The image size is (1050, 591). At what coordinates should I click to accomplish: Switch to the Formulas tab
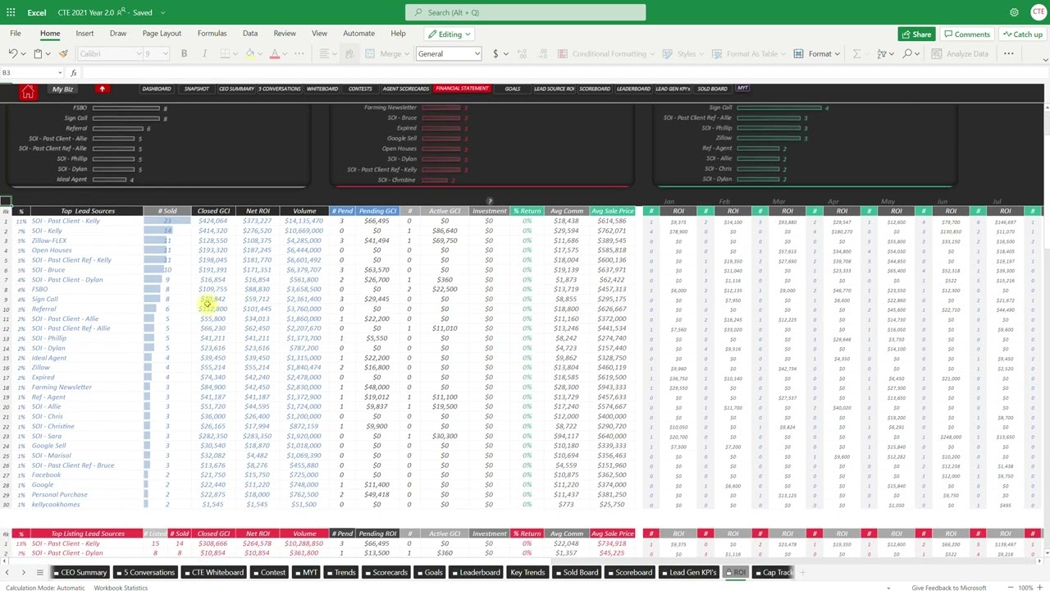coord(212,34)
